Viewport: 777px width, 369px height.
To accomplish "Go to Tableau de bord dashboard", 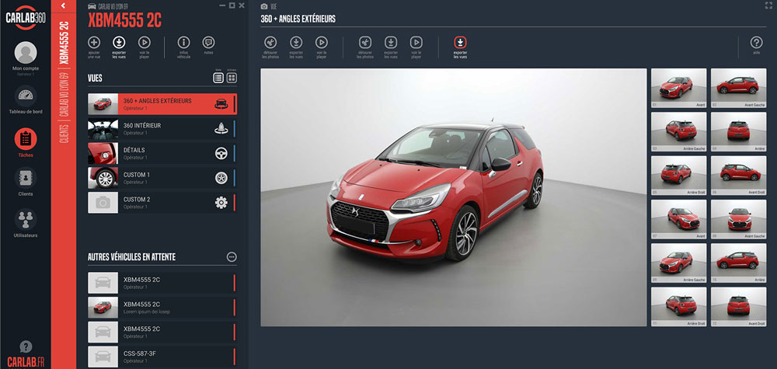I will (x=26, y=96).
